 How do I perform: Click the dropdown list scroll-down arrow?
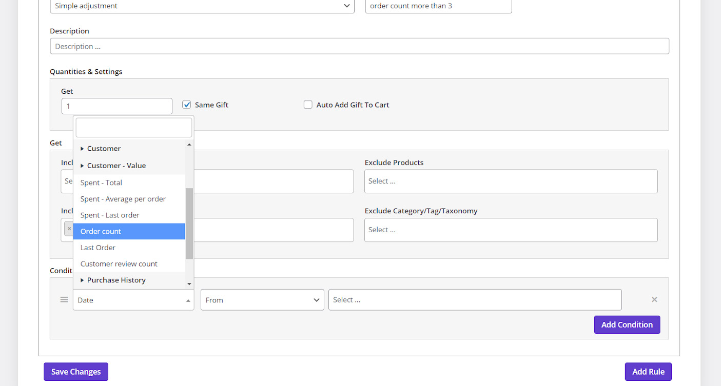click(x=189, y=283)
